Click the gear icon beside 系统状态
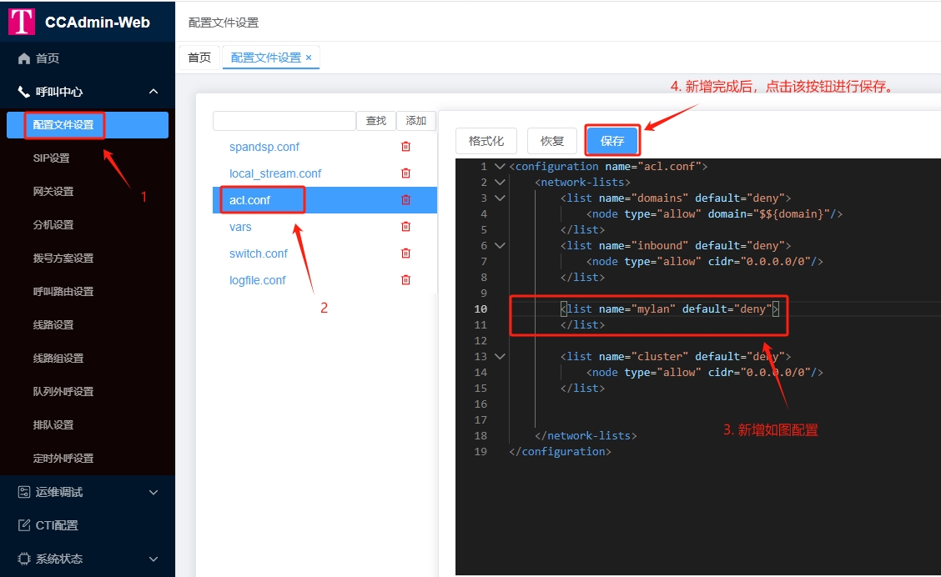The image size is (941, 577). point(24,559)
